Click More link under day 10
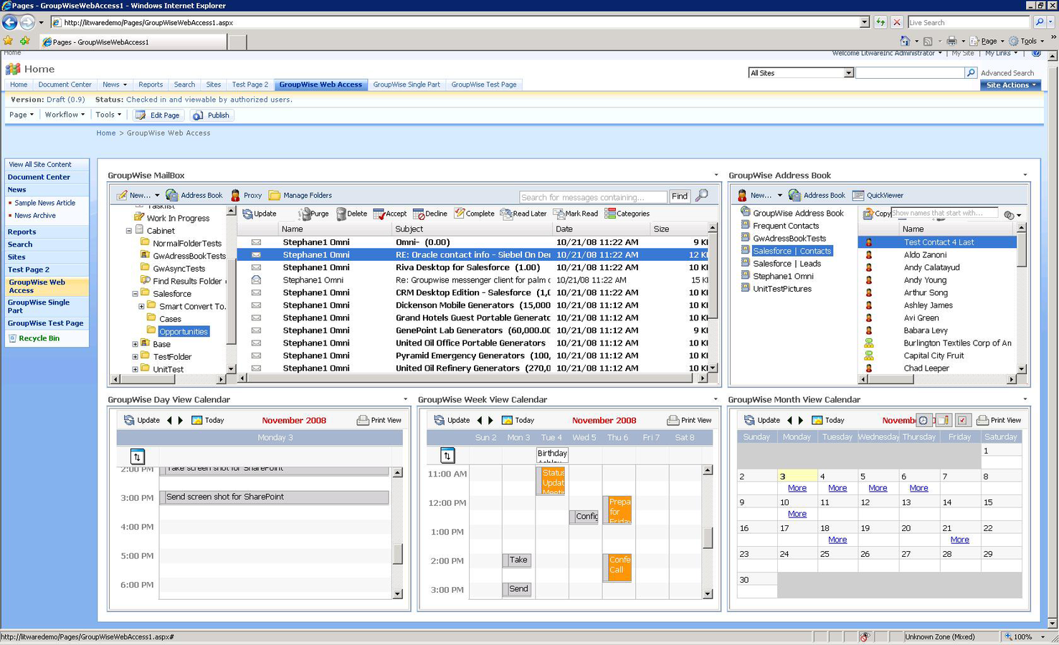Image resolution: width=1059 pixels, height=645 pixels. pyautogui.click(x=797, y=514)
